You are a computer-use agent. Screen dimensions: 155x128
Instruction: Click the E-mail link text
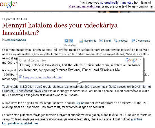click(x=107, y=41)
